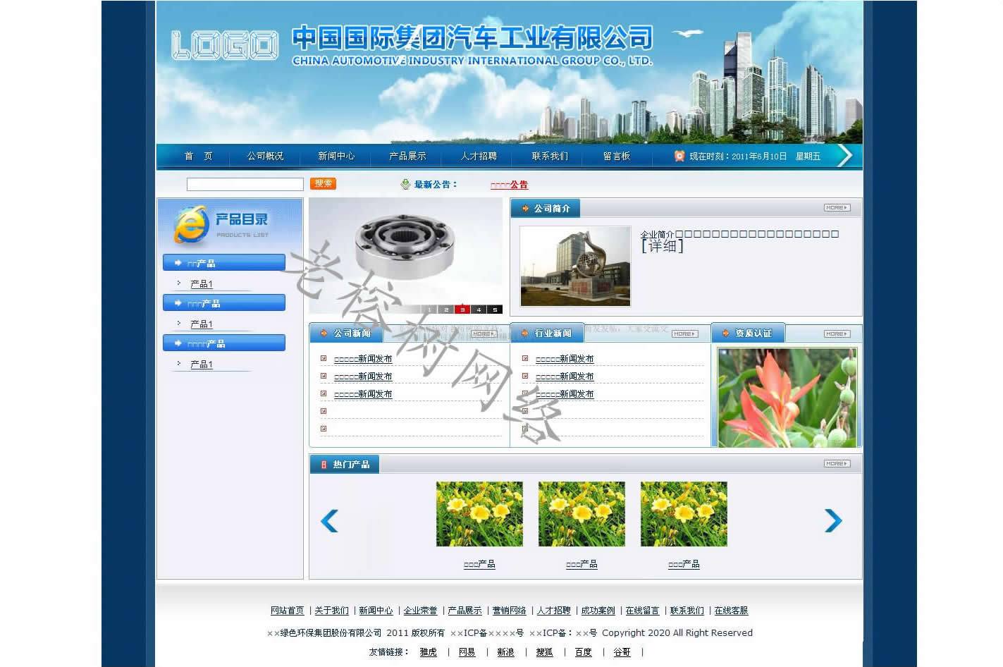Image resolution: width=1003 pixels, height=667 pixels.
Task: Open the red 公告 announcement link
Action: (x=509, y=185)
